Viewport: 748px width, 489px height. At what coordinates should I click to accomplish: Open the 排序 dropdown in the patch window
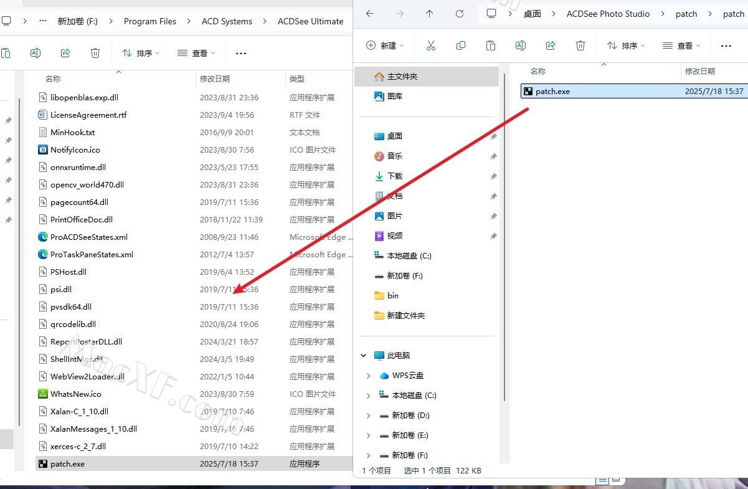tap(627, 45)
